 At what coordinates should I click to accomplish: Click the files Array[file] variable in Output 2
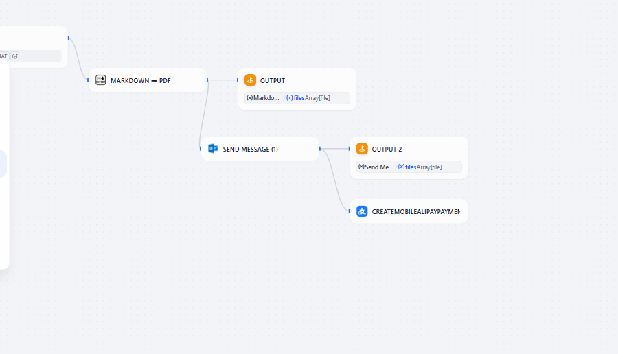point(420,167)
